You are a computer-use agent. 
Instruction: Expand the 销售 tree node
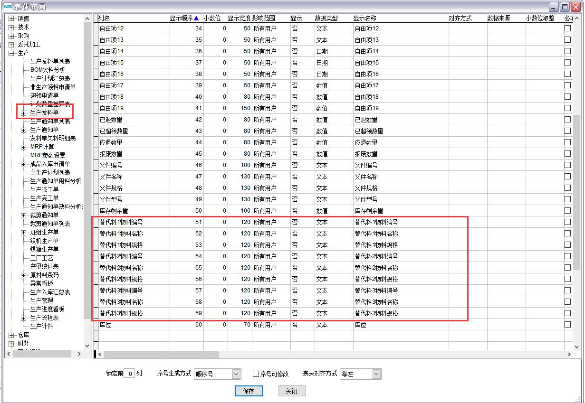(11, 19)
